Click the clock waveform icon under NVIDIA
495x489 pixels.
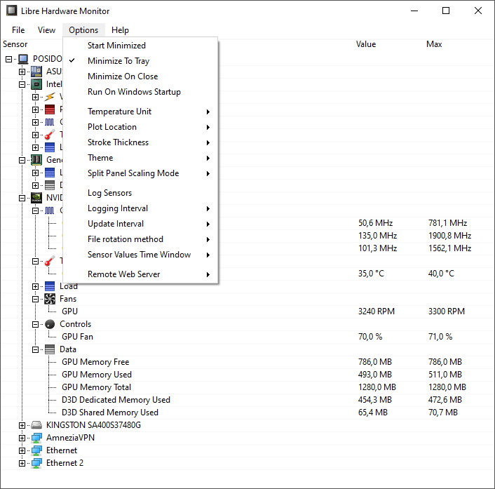[50, 210]
